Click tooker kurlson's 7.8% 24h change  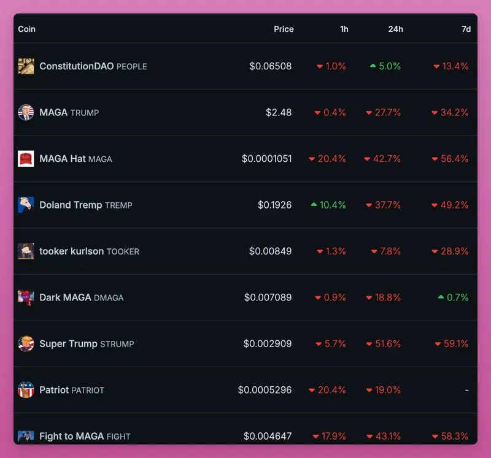click(x=386, y=251)
